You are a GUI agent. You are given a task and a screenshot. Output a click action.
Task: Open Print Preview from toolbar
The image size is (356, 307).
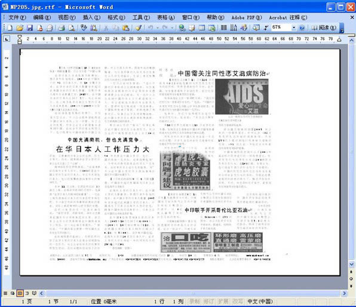pyautogui.click(x=72, y=28)
